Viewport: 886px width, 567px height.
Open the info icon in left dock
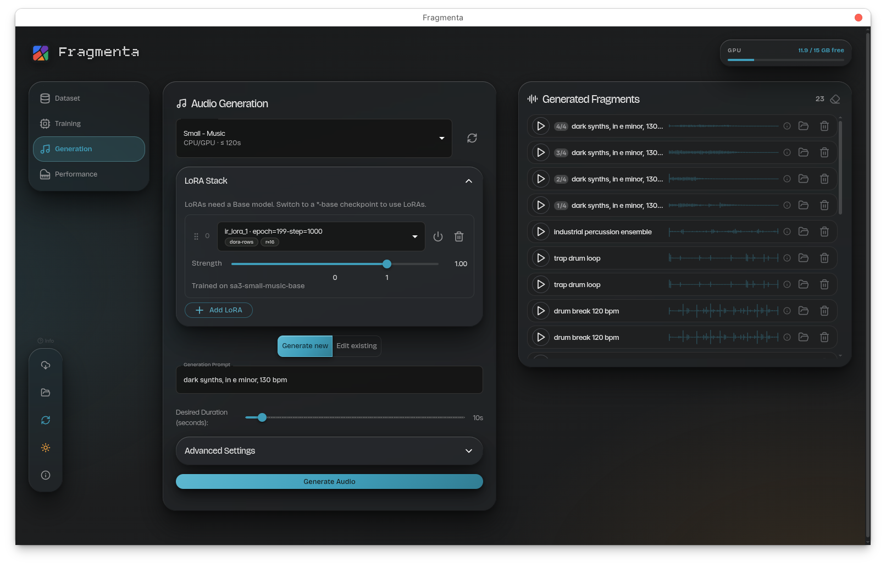coord(46,475)
